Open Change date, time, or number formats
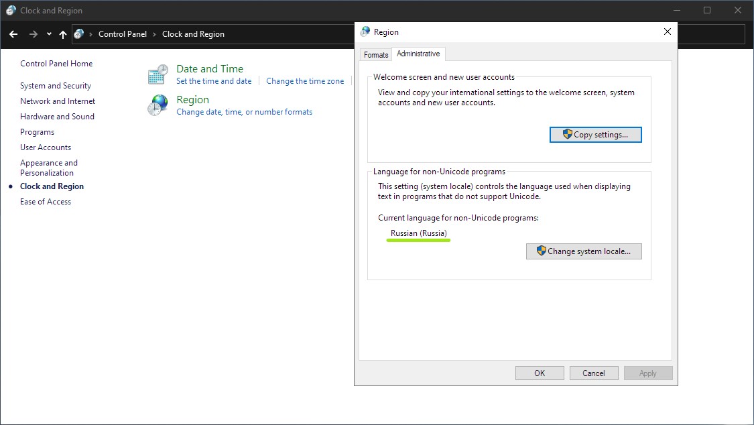Screen dimensions: 754x425 [x=244, y=112]
